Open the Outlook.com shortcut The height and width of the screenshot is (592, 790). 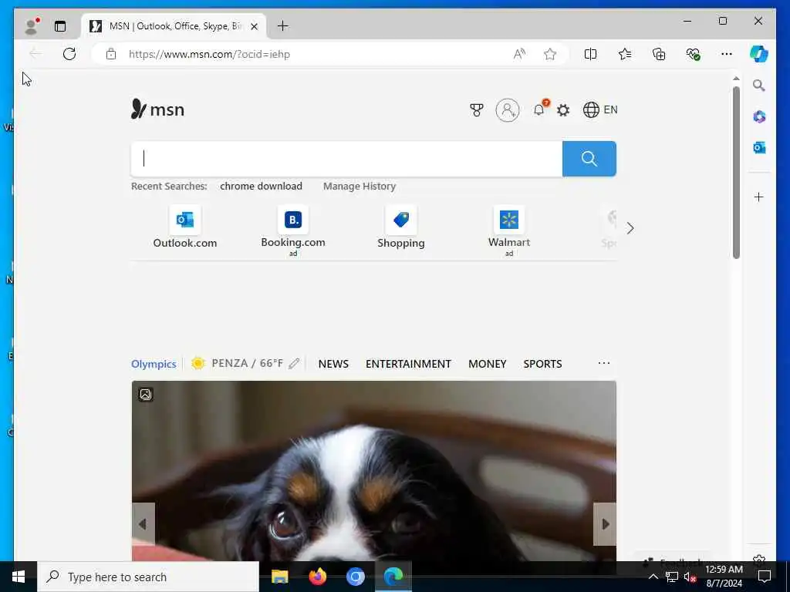185,227
